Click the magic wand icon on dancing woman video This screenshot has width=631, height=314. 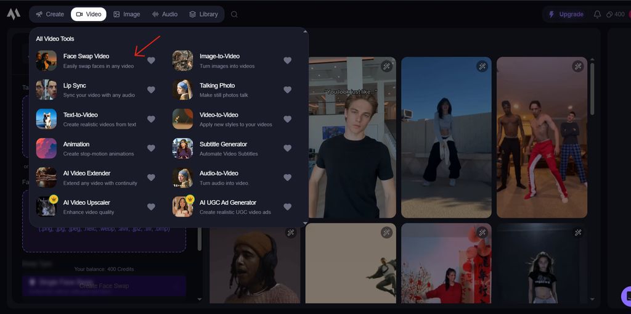(482, 66)
